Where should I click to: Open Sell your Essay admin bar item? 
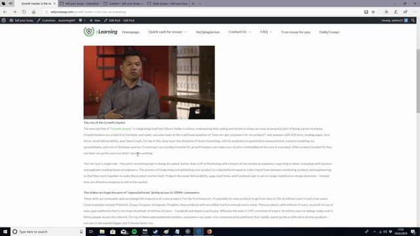(22, 20)
